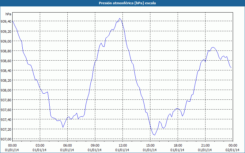The image size is (245, 153).
Task: Select the 938,60 axis value
Action: click(x=6, y=61)
